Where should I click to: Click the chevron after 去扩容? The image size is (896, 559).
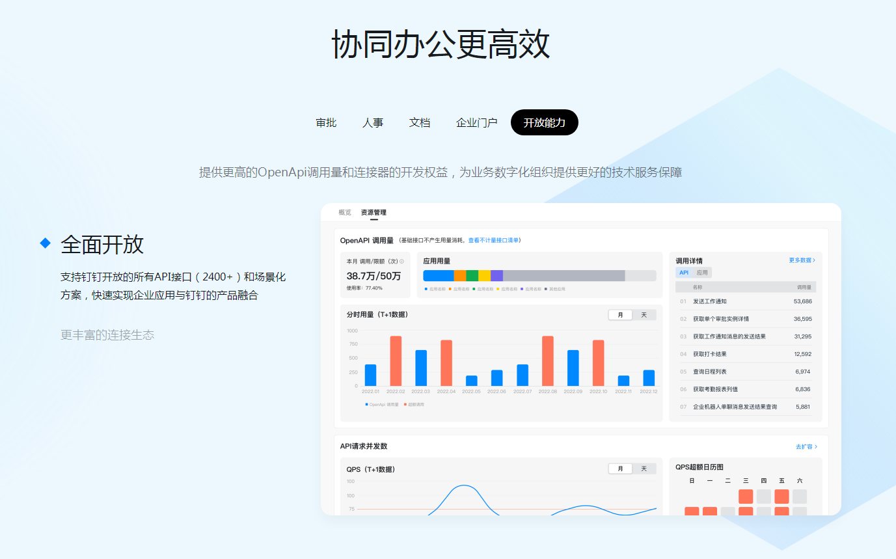(x=816, y=447)
